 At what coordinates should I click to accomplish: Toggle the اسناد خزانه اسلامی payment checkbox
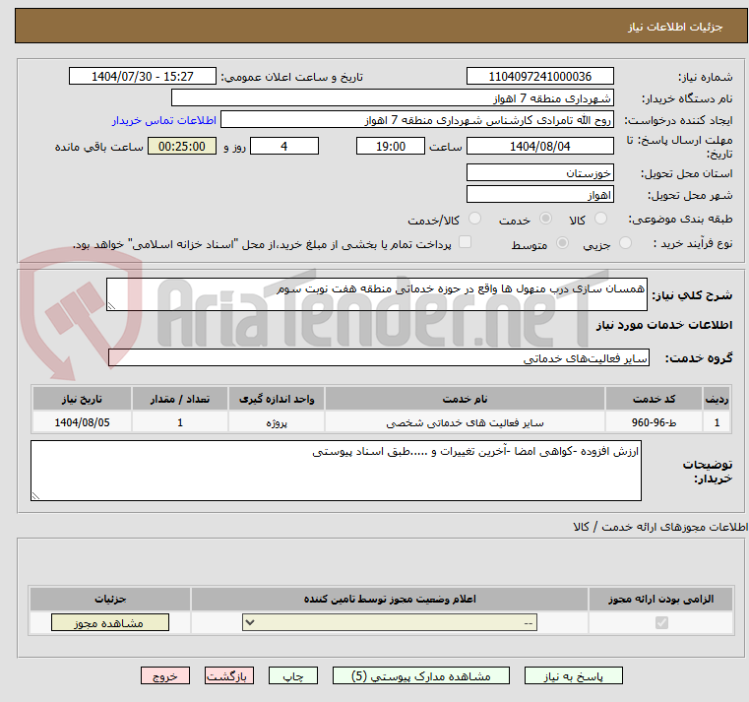(465, 242)
